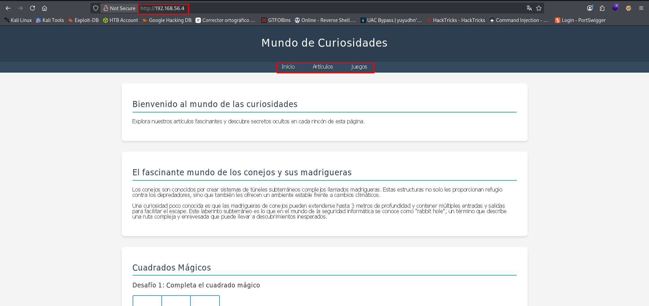Open the tracking protection shield icon
649x306 pixels.
coord(96,8)
